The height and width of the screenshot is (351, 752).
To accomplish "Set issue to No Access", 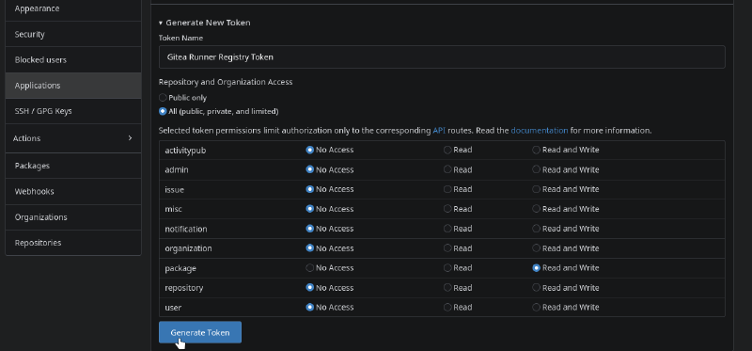I will click(310, 189).
